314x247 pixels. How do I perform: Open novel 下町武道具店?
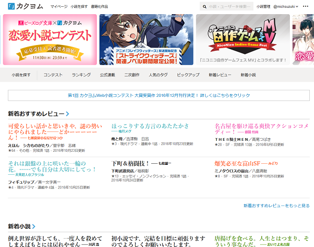(122, 171)
